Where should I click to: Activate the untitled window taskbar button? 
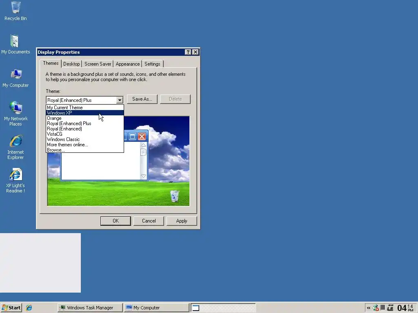(x=223, y=308)
